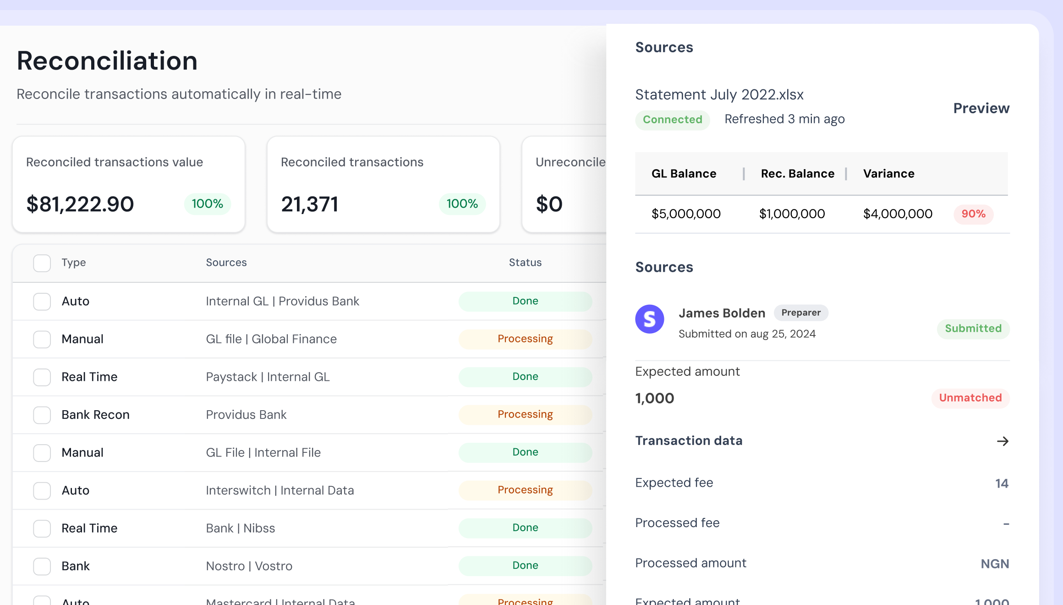Select checkbox for Bank Recon row

pyautogui.click(x=42, y=415)
